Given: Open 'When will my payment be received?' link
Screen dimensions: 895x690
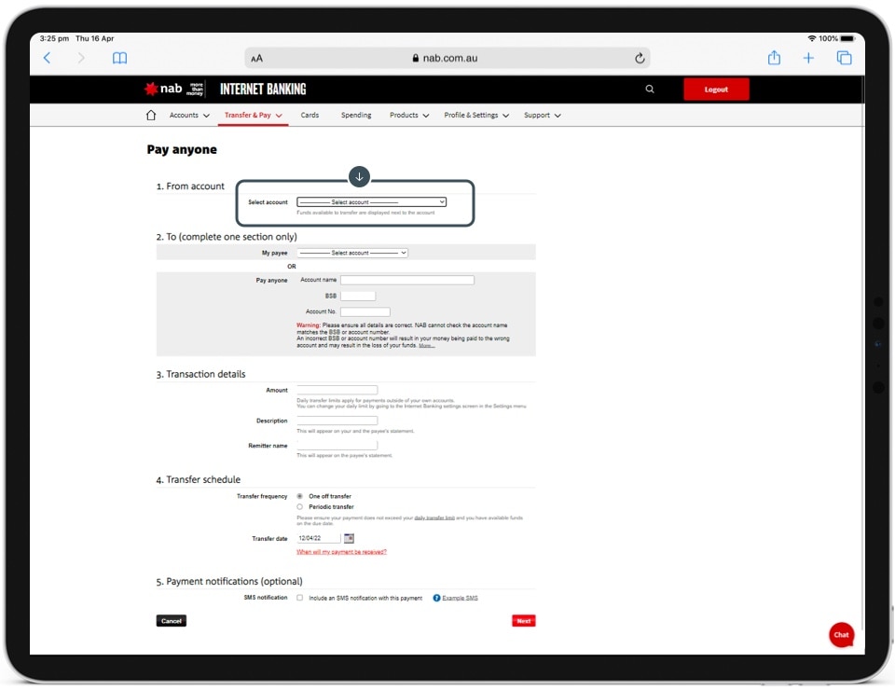Looking at the screenshot, I should click(341, 552).
